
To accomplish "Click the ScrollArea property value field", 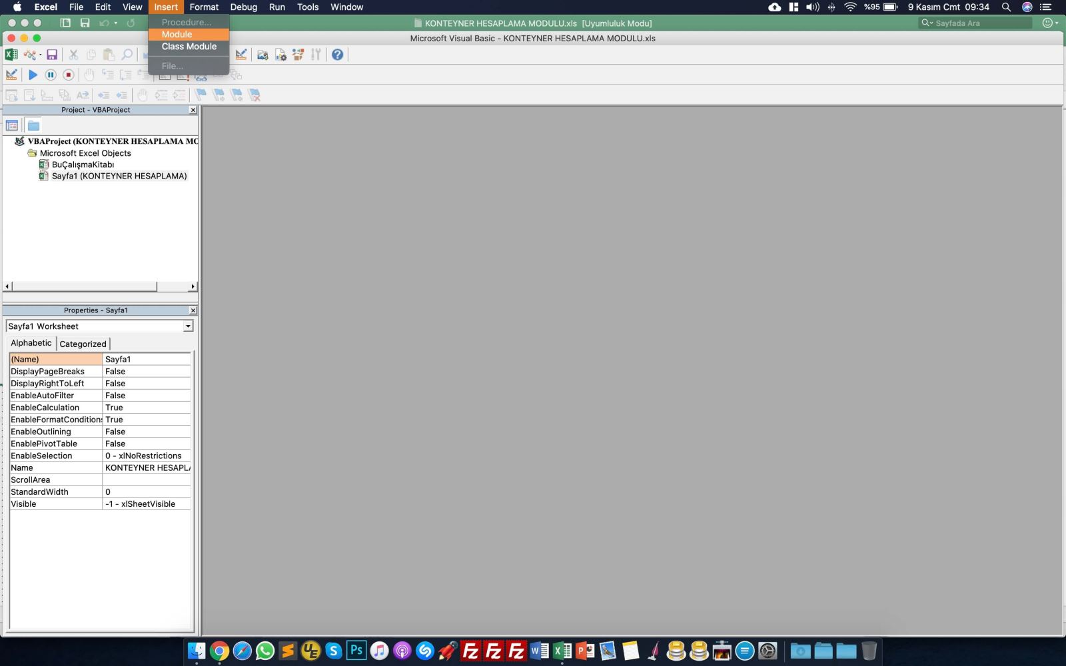I will tap(147, 480).
